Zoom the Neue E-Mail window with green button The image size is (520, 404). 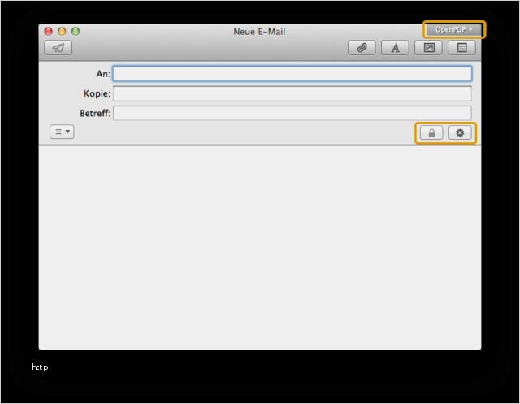click(x=76, y=31)
